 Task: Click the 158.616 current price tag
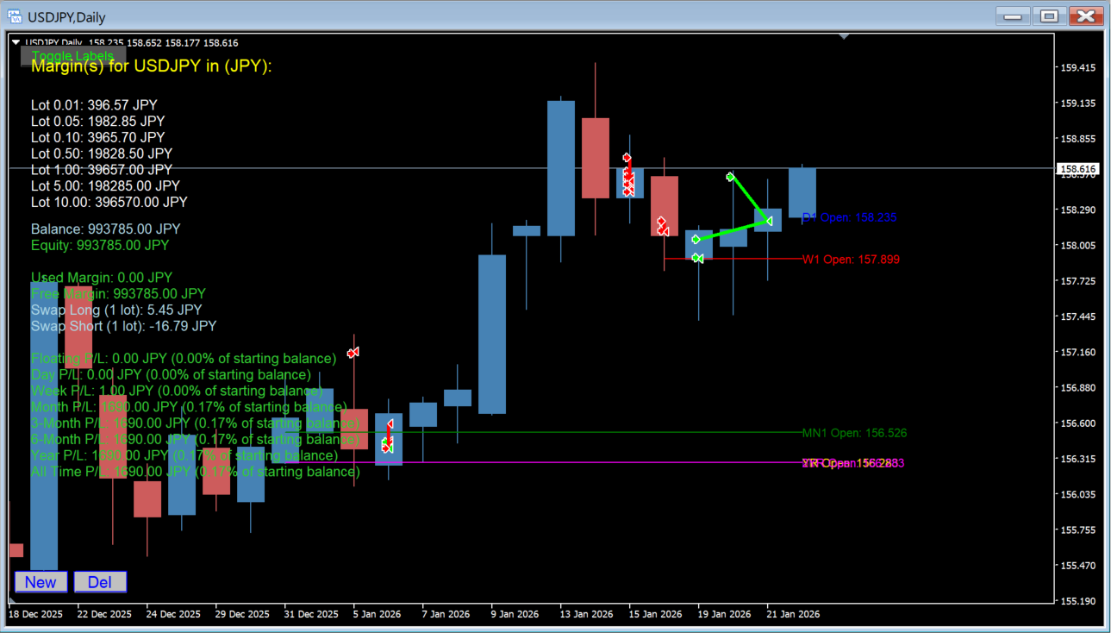point(1078,170)
